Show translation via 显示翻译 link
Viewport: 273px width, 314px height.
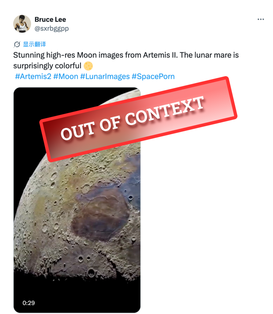coord(34,44)
